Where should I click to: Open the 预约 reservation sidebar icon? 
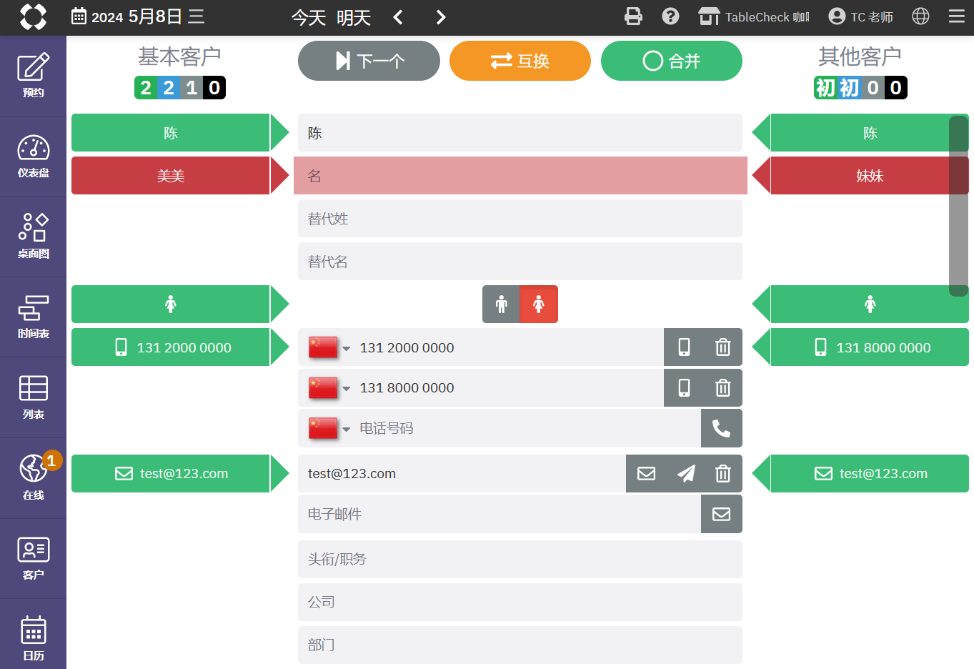tap(33, 76)
